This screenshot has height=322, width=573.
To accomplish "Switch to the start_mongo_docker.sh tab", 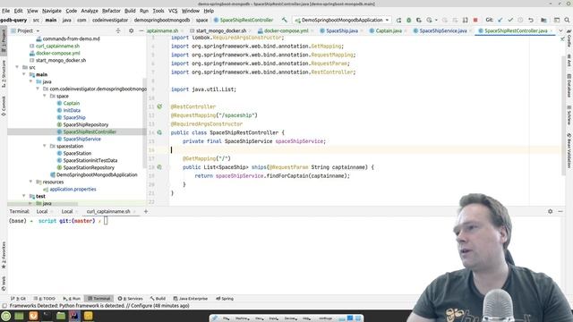I will coord(220,31).
